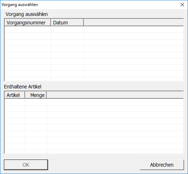
Task: Click the dialog title bar text
Action: 19,5
